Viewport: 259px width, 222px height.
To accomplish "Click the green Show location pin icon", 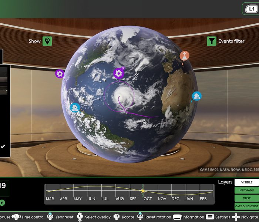I will click(47, 41).
